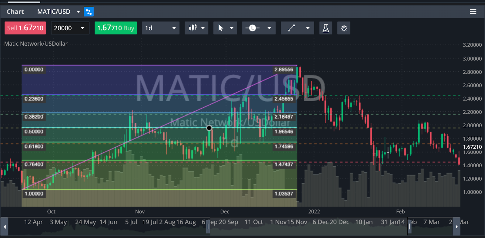Viewport: 485px width, 238px height.
Task: Click the Nov label on the time axis
Action: (140, 212)
